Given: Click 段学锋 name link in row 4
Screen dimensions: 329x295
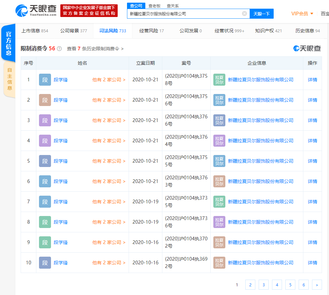Looking at the screenshot, I should click(x=61, y=141).
